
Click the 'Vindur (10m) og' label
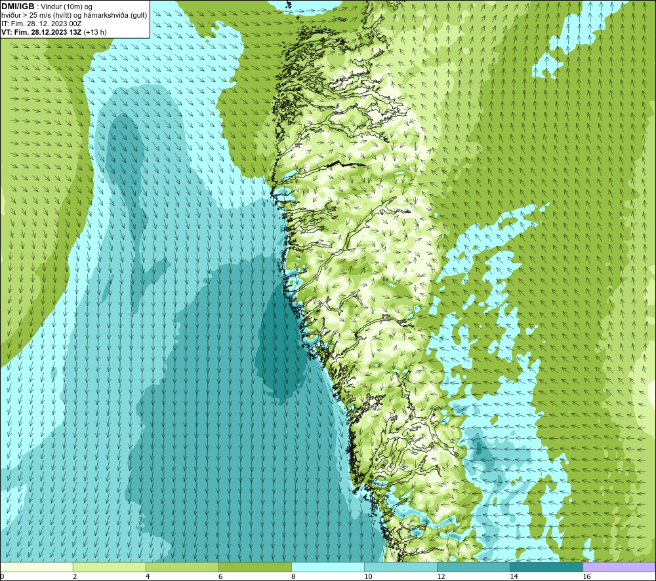click(x=66, y=7)
